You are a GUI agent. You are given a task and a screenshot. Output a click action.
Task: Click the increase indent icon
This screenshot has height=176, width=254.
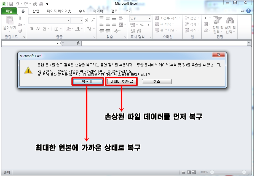click(x=108, y=31)
